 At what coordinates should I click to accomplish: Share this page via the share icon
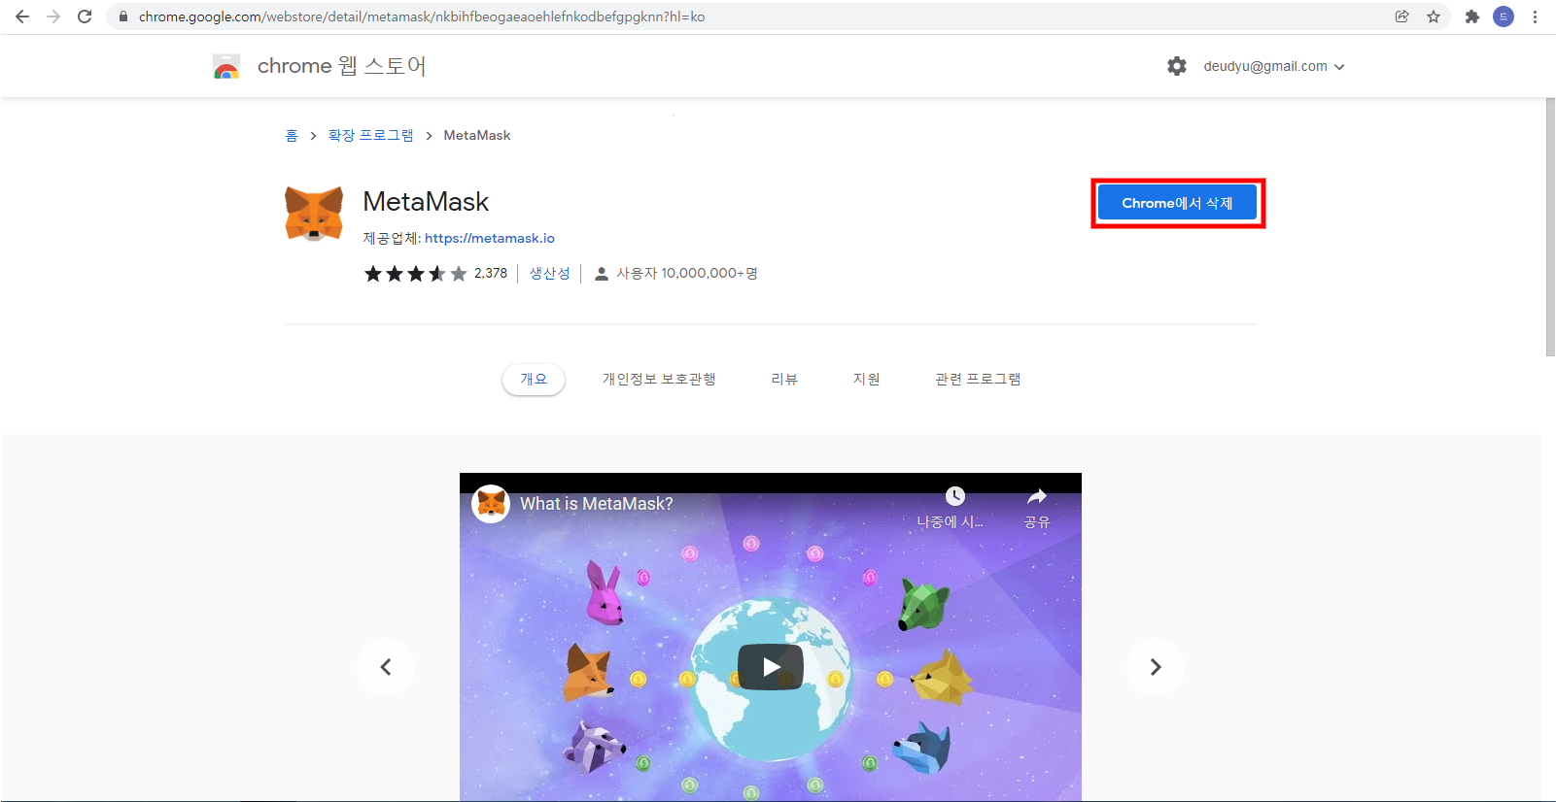1402,17
